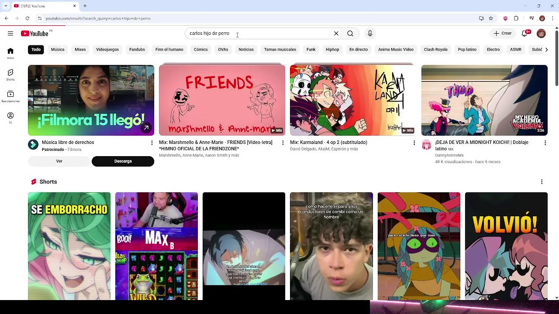Open the FRIENDS mix thumbnail
The height and width of the screenshot is (314, 559).
pos(222,100)
